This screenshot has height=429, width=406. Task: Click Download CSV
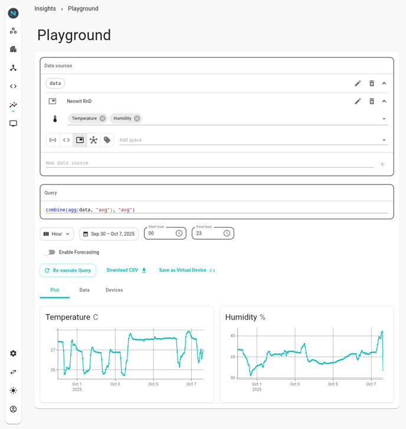[x=126, y=270]
